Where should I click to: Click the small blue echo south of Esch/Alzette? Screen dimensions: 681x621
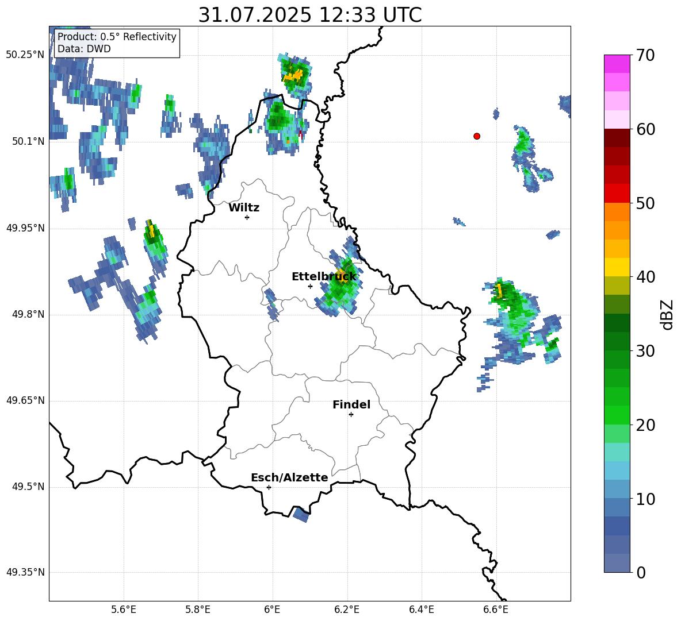click(301, 514)
